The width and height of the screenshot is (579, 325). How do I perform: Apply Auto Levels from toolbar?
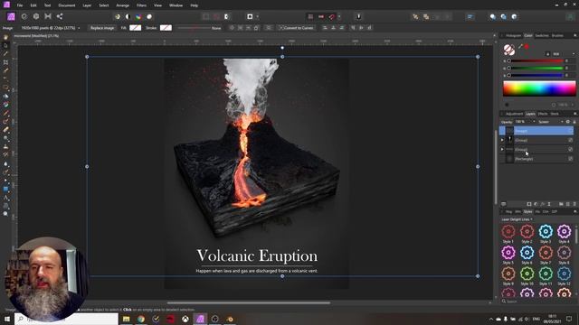118,16
